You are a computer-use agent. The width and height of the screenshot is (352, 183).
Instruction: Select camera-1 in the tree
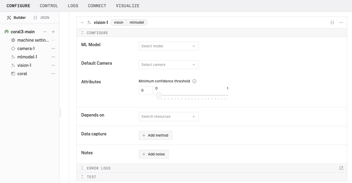point(26,49)
